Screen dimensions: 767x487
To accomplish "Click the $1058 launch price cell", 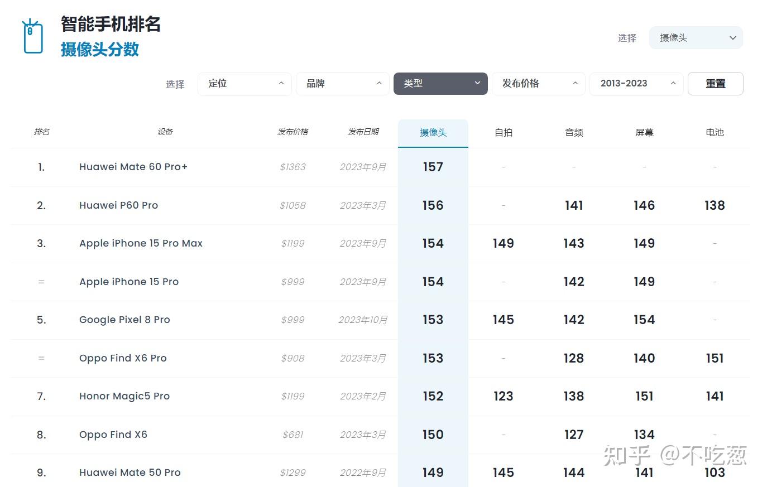I will (x=293, y=205).
